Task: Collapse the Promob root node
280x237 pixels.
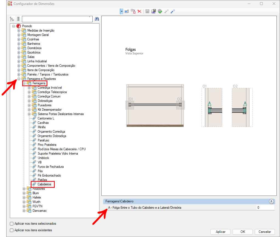Action: [x=14, y=26]
